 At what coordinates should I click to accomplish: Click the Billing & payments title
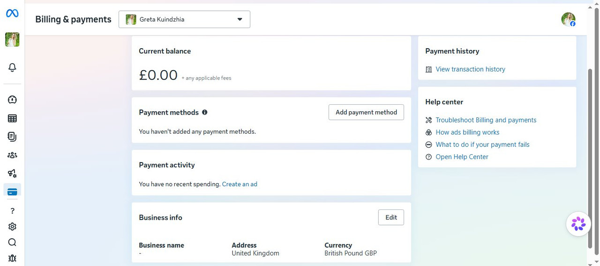point(73,19)
